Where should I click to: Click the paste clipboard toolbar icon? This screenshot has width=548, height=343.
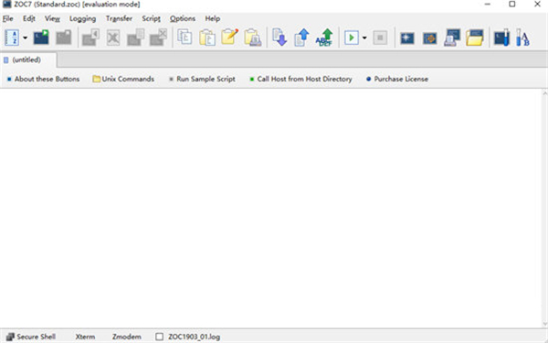[x=207, y=38]
